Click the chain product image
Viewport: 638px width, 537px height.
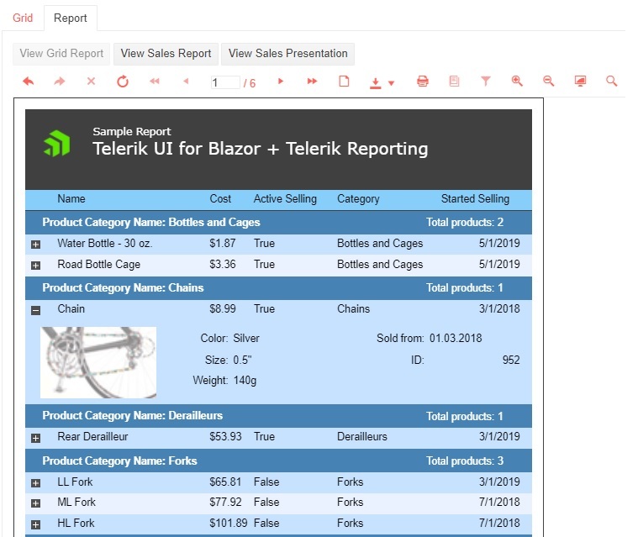pos(98,362)
